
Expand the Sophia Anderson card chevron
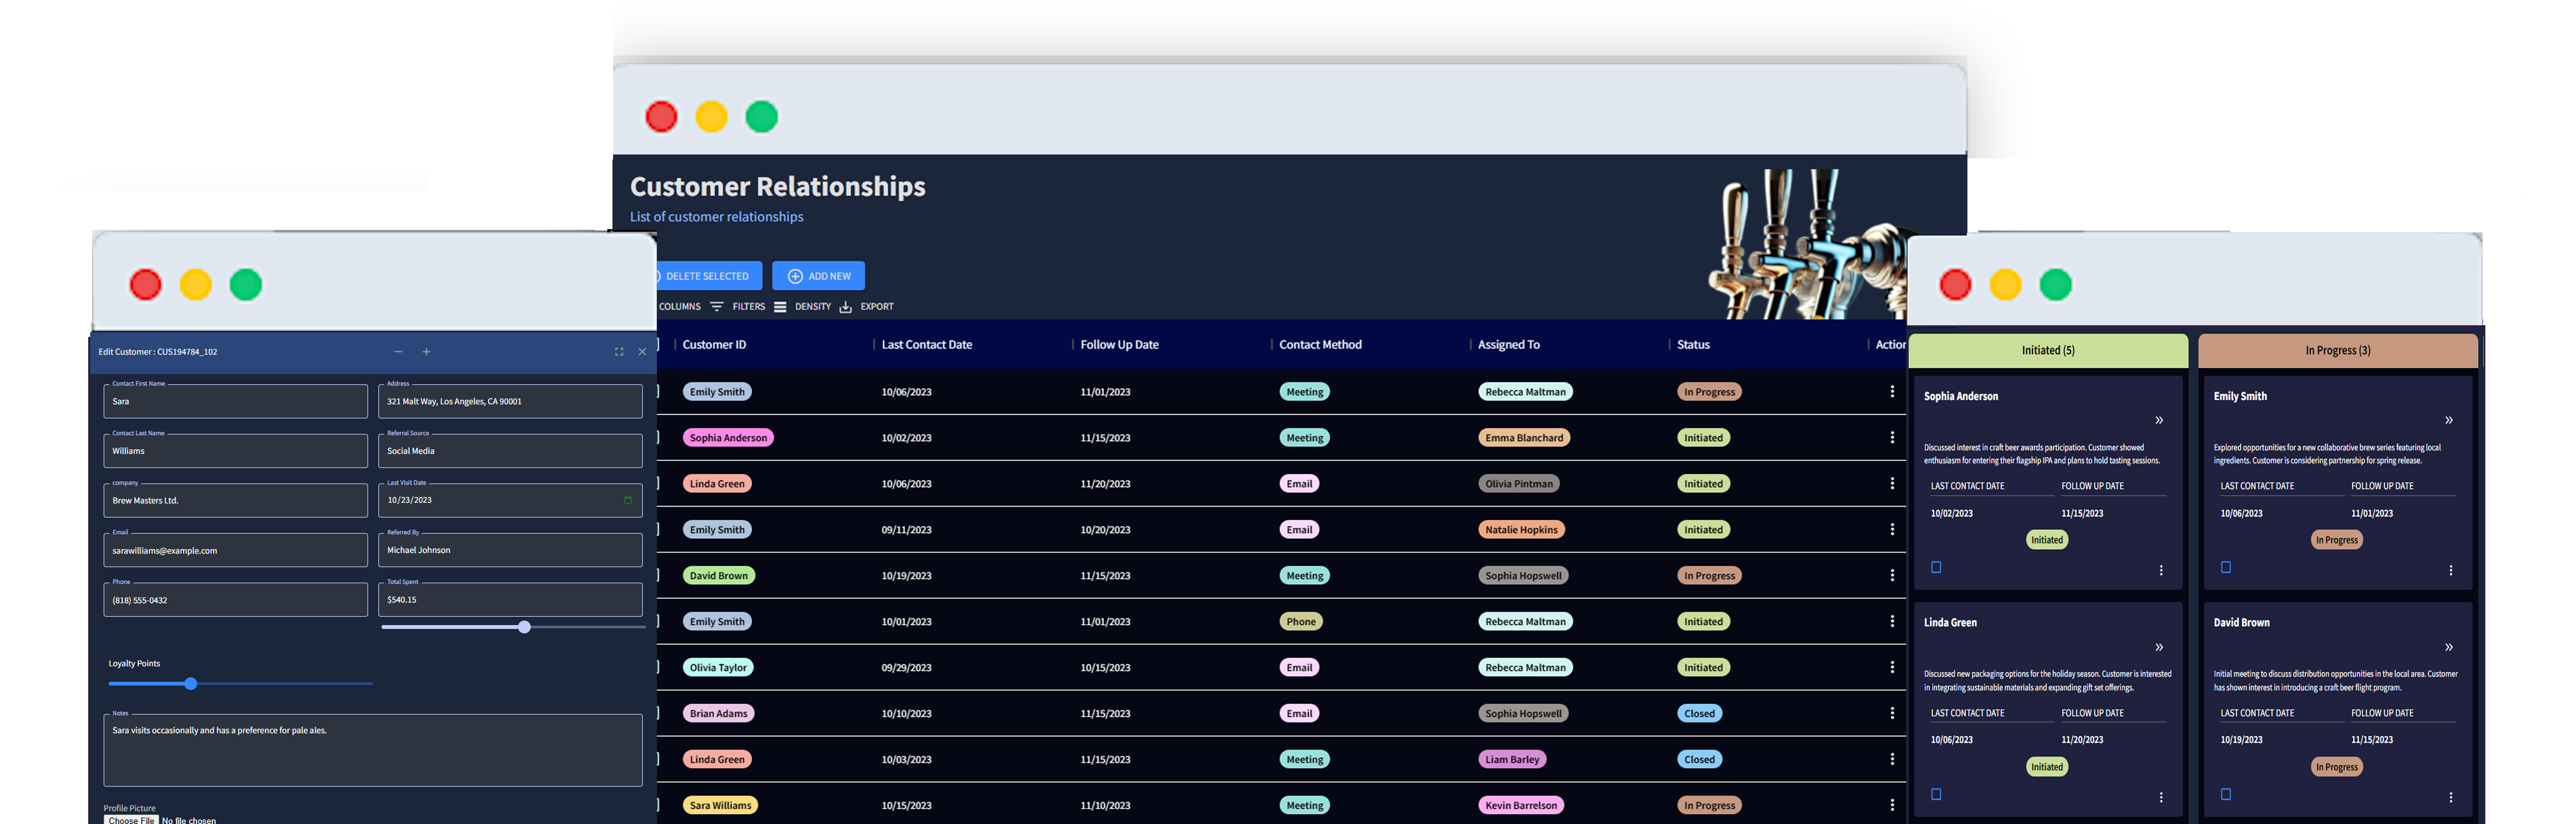coord(2159,420)
